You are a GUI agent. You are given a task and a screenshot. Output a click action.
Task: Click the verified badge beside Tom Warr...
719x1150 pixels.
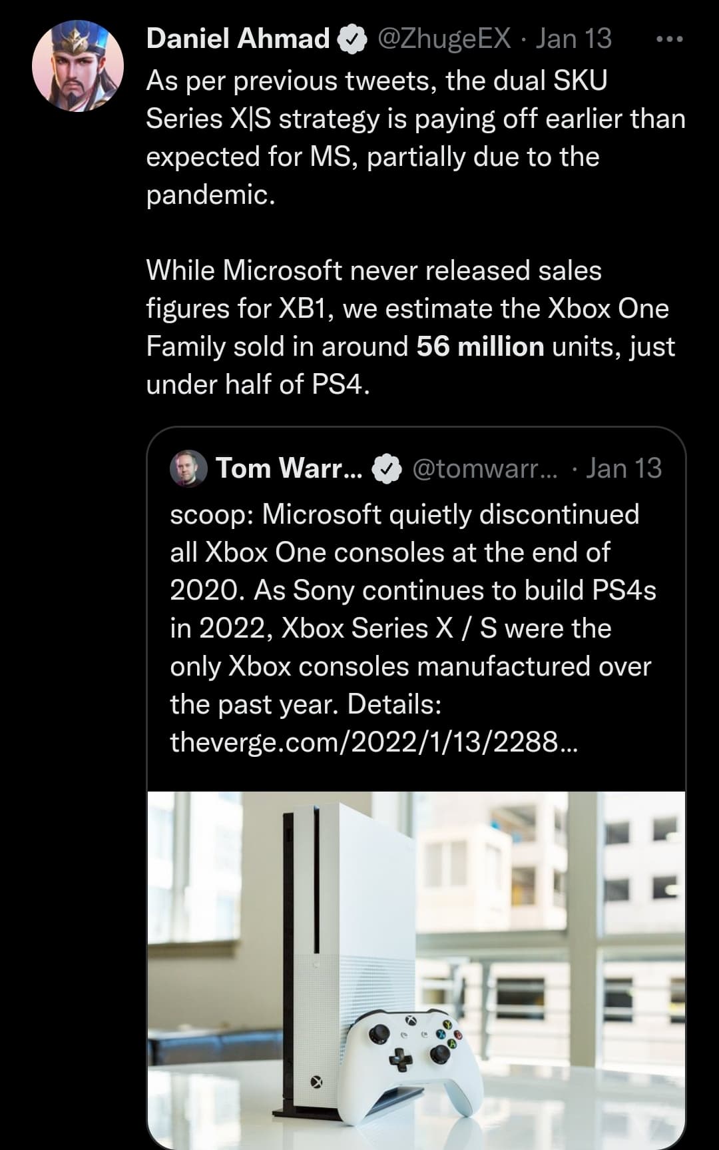(385, 469)
